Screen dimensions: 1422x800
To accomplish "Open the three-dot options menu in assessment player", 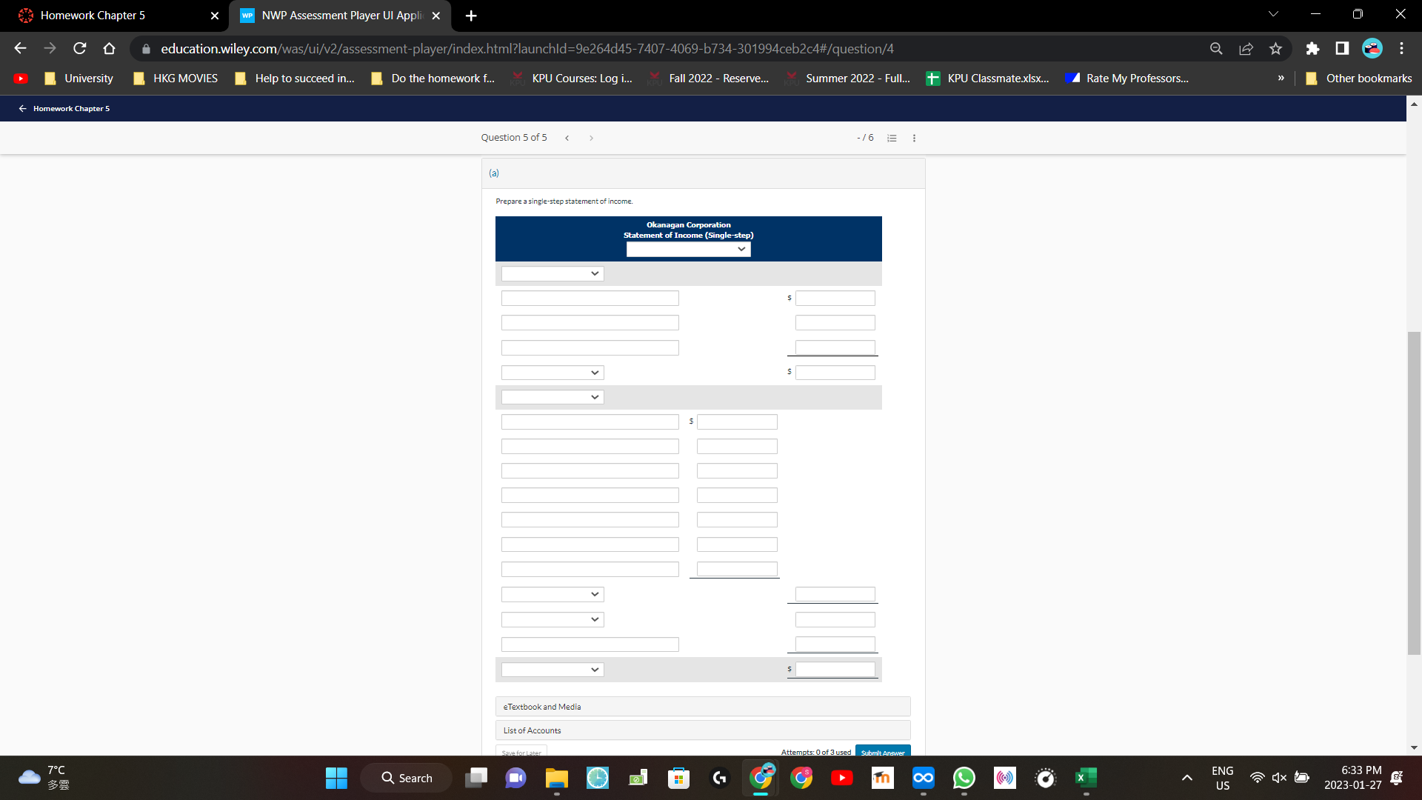I will coord(914,138).
